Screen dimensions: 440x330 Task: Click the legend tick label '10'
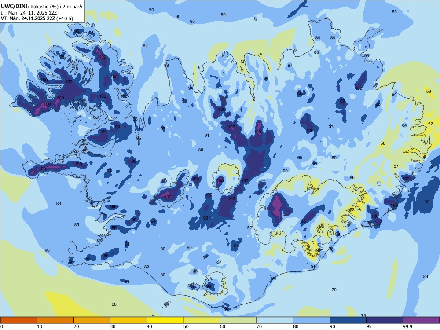tap(40, 326)
